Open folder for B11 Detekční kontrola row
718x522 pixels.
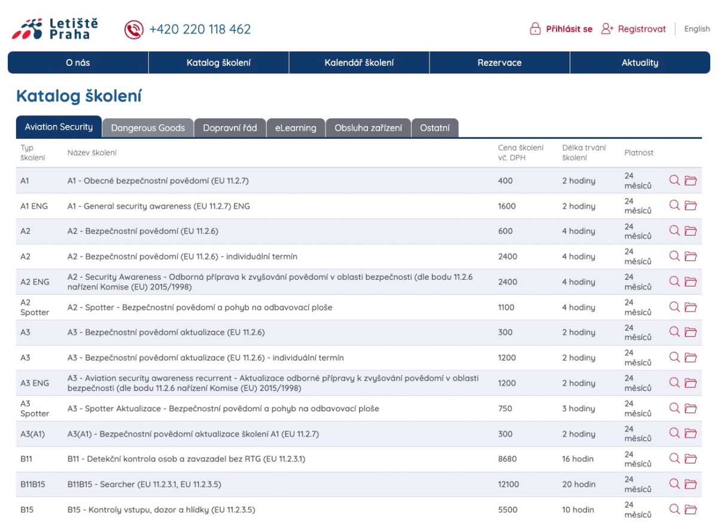coord(690,459)
